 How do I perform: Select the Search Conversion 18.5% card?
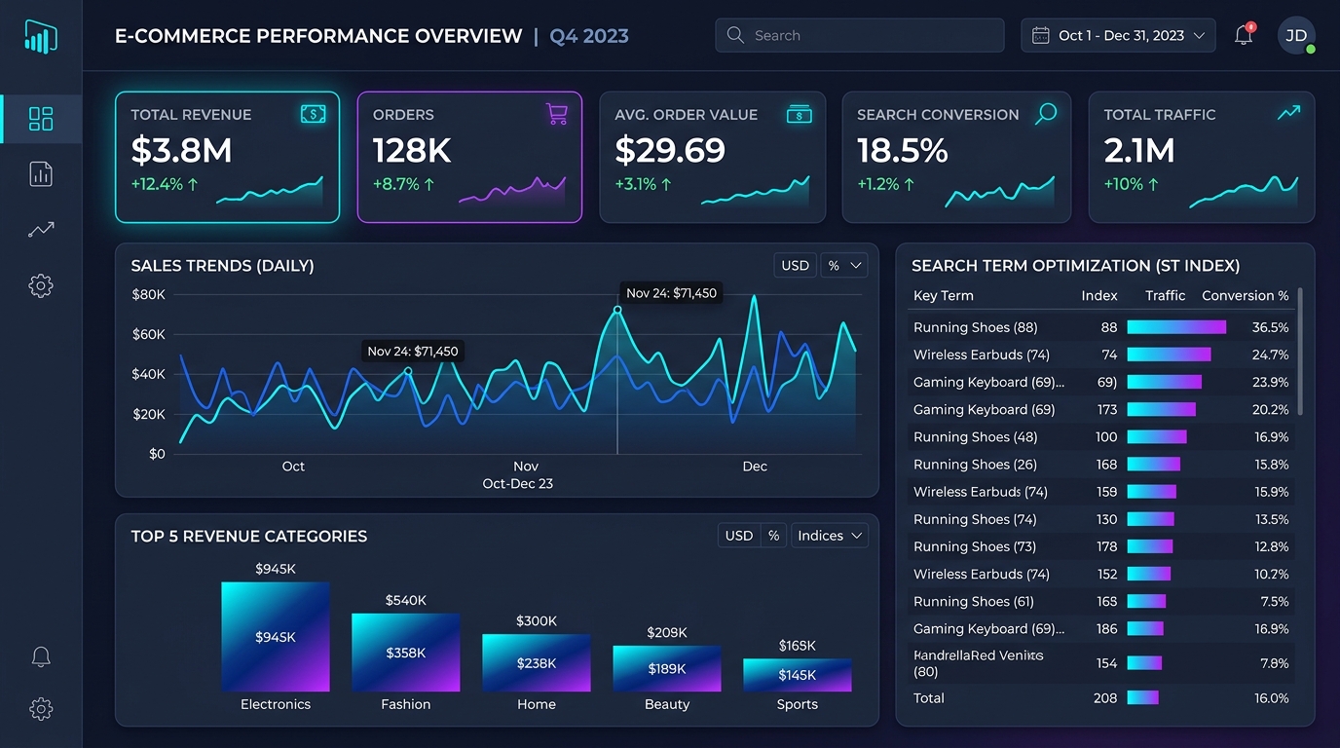[956, 157]
